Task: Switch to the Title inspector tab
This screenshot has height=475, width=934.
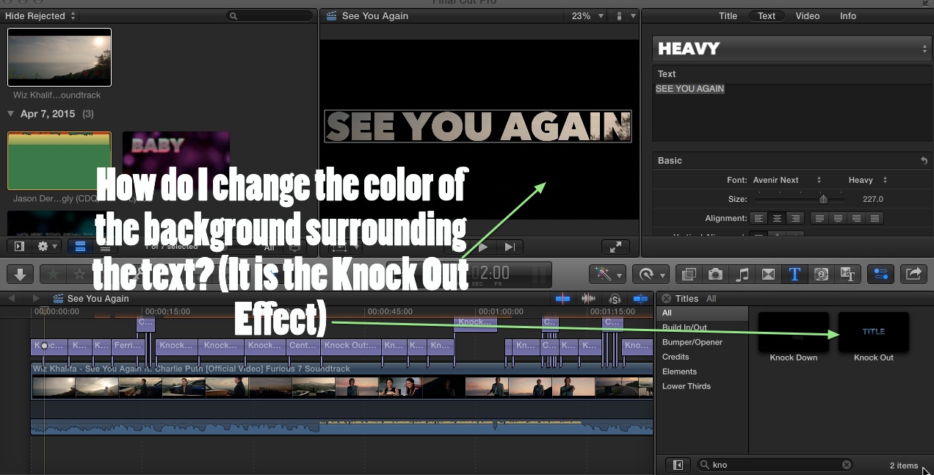Action: (728, 15)
